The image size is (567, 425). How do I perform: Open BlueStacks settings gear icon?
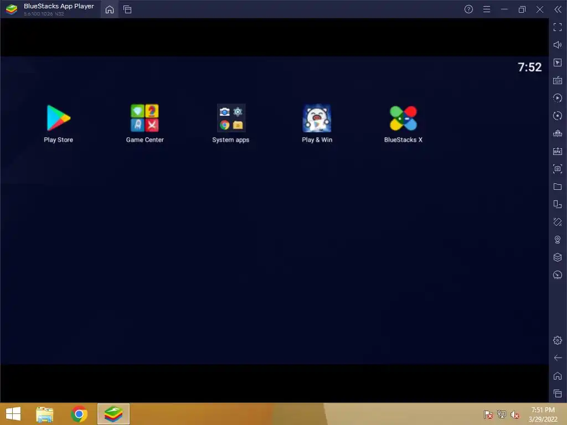click(x=558, y=340)
